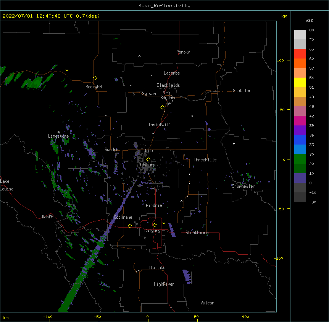This screenshot has height=322, width=329.
Task: Select the purple 36-39 dBZ legend swatch
Action: click(x=300, y=130)
